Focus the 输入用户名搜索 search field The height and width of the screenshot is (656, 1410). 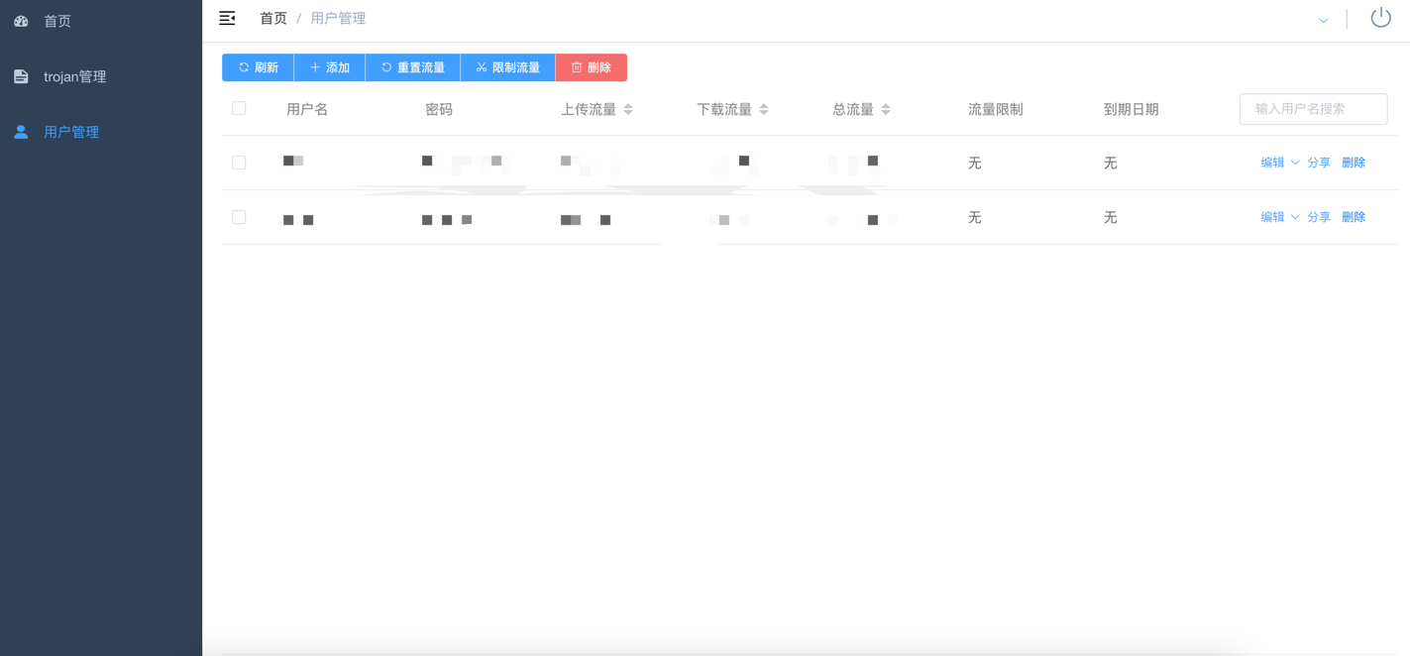(x=1313, y=109)
